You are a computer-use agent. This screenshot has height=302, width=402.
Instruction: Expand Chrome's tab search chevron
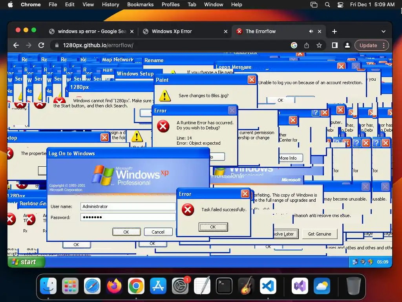tap(383, 31)
